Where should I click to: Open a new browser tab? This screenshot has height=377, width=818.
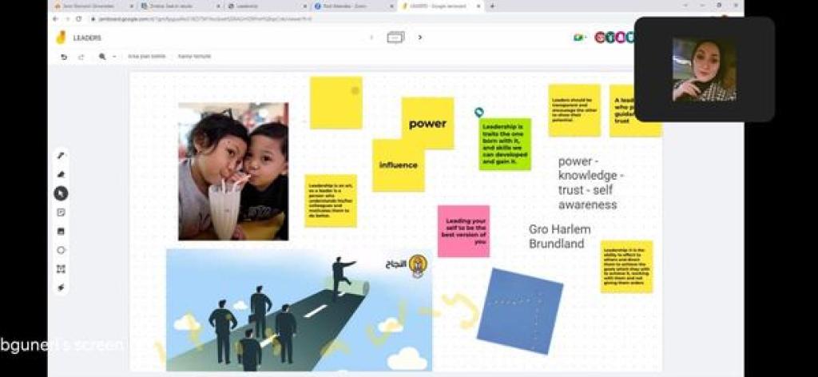492,6
